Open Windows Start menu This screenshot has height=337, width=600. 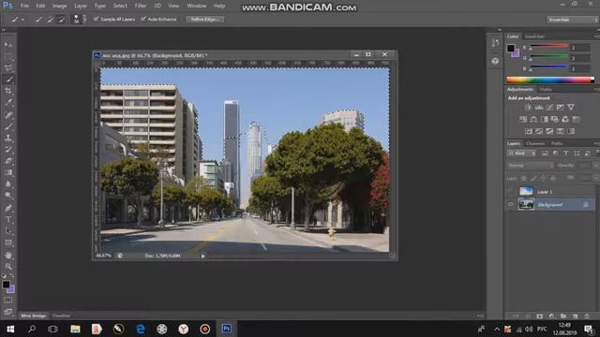point(10,329)
